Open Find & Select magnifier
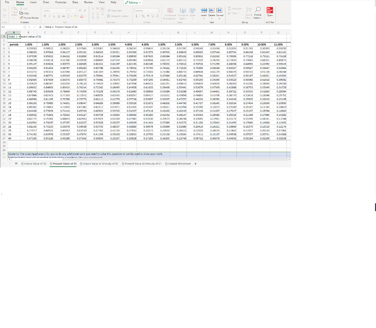 coord(257,13)
